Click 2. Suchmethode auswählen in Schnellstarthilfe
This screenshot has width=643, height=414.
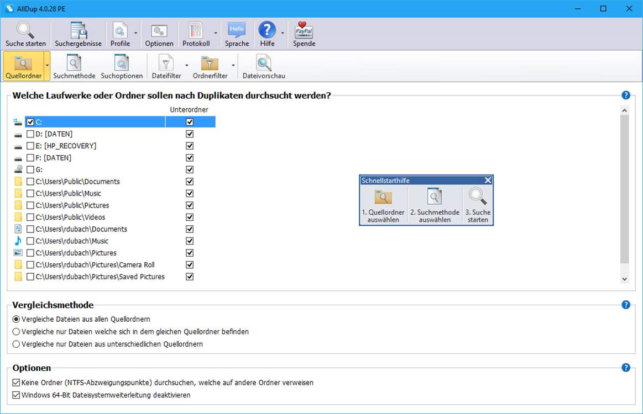435,205
